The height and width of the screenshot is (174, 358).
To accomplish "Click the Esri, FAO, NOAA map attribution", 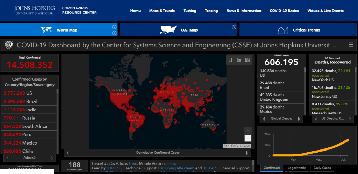I will (x=237, y=146).
